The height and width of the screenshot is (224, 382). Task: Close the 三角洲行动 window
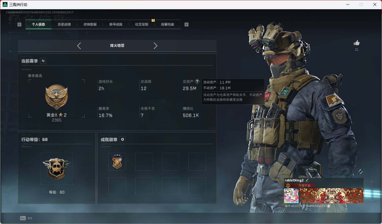click(375, 4)
